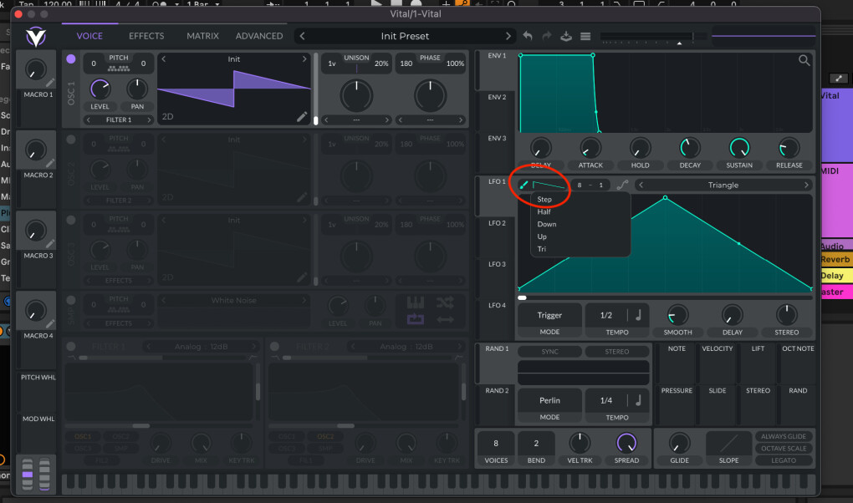Screen dimensions: 853x503
Task: Choose Half from paint pattern menu
Action: tap(544, 211)
